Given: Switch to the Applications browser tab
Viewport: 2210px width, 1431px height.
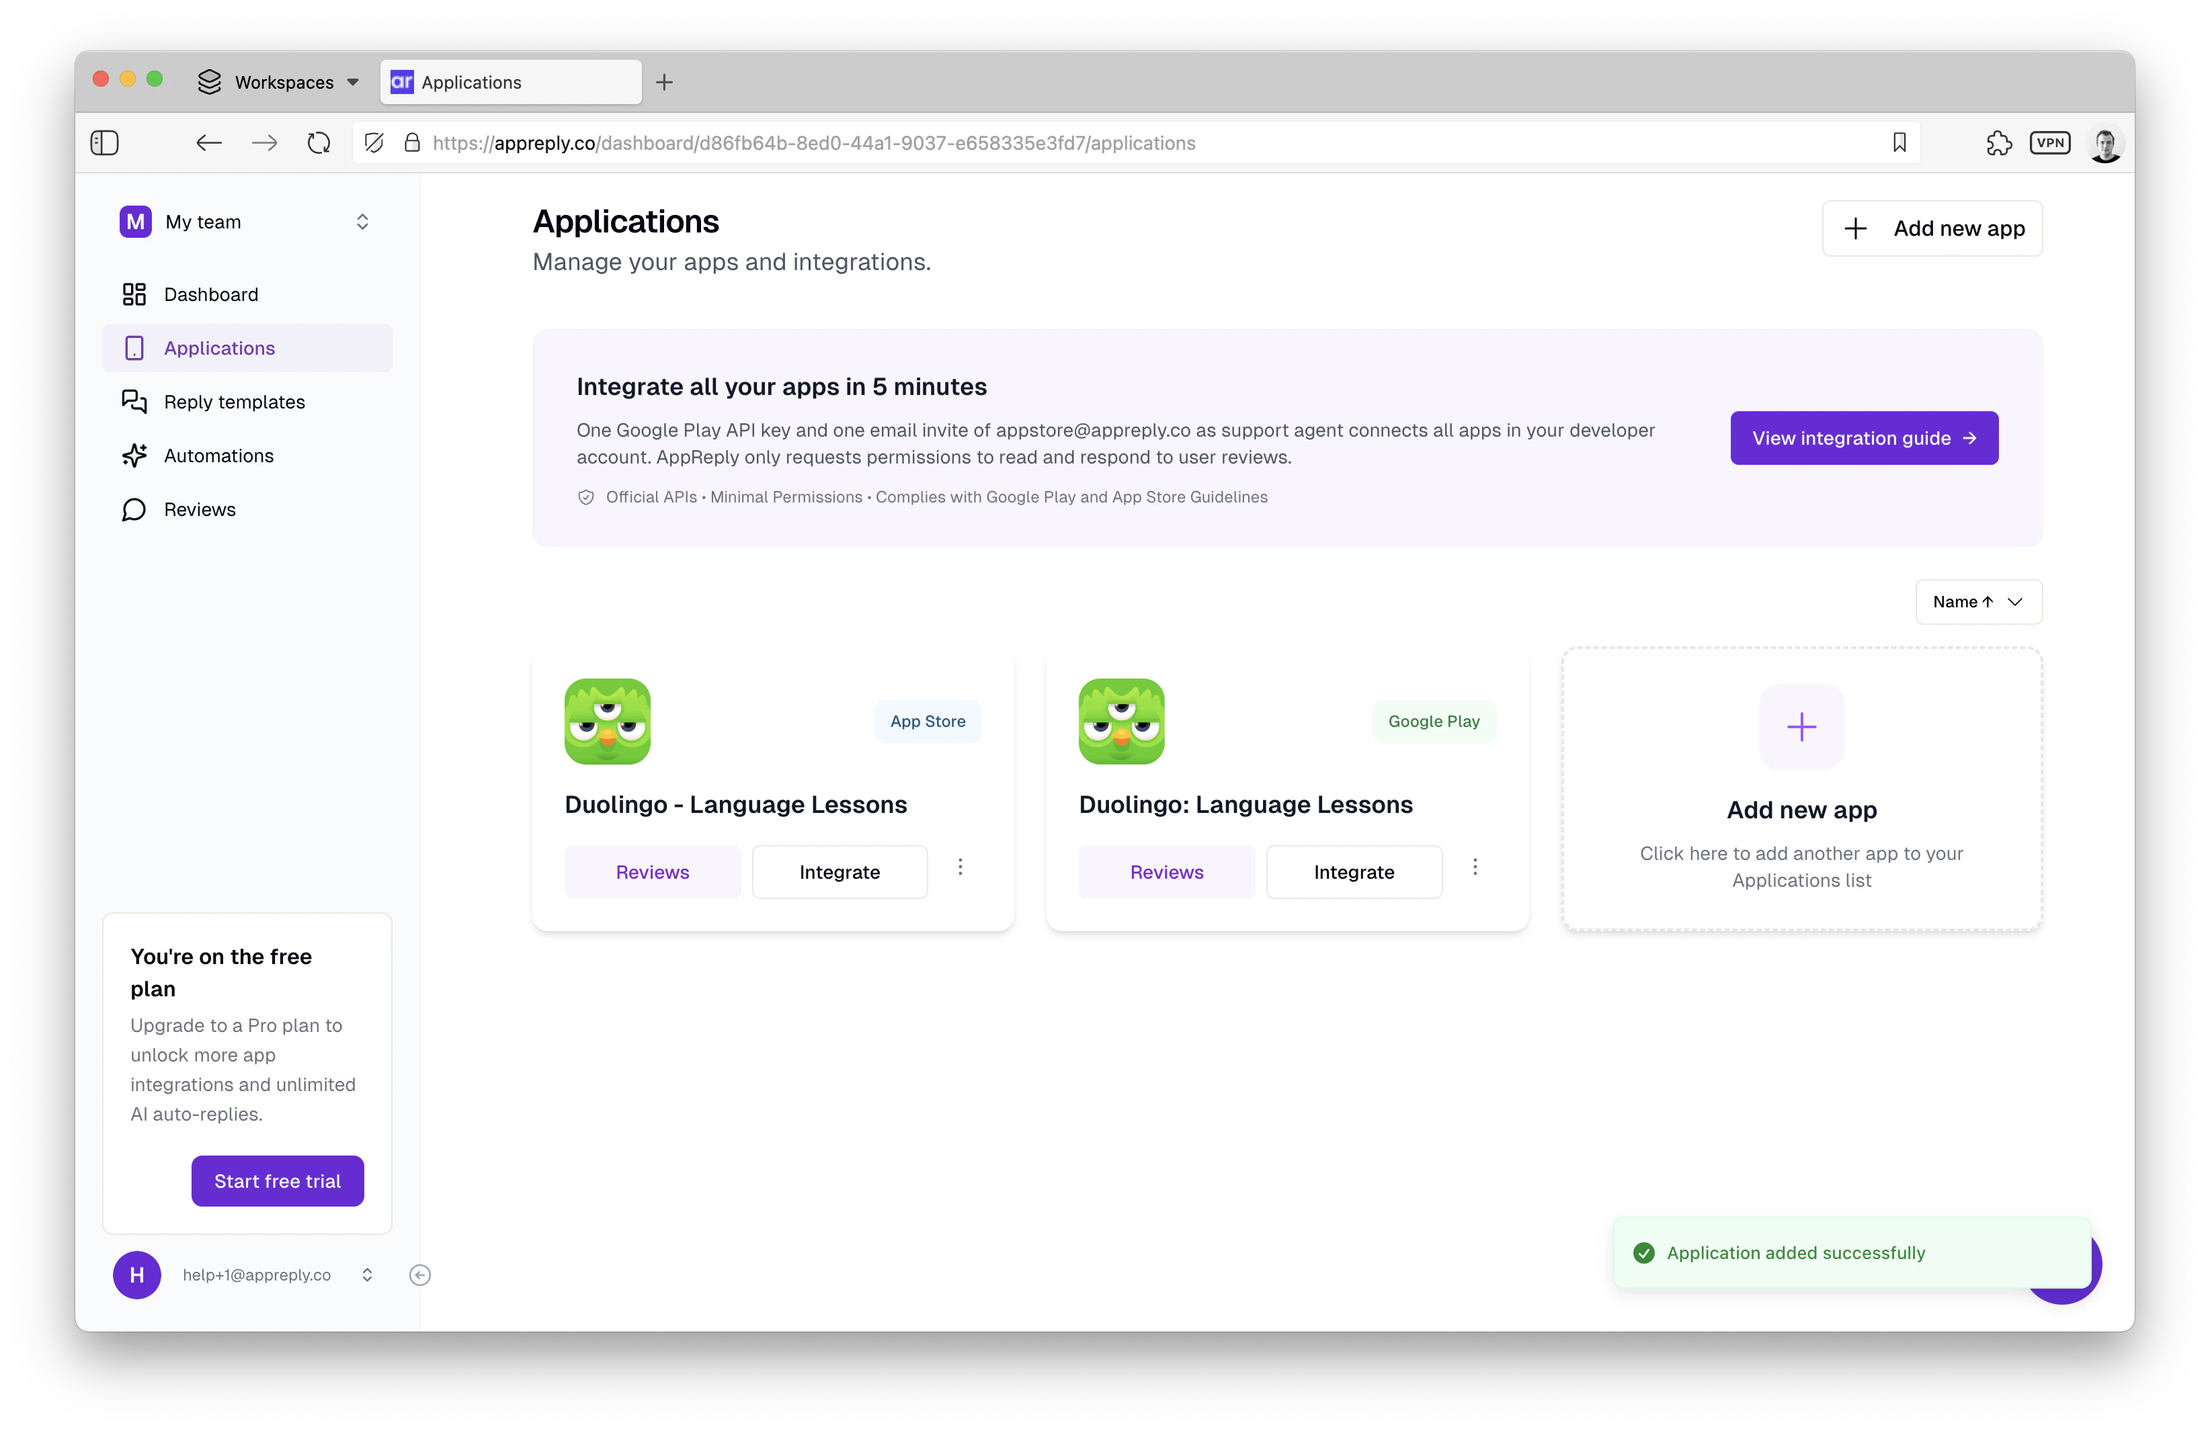Looking at the screenshot, I should tap(511, 83).
